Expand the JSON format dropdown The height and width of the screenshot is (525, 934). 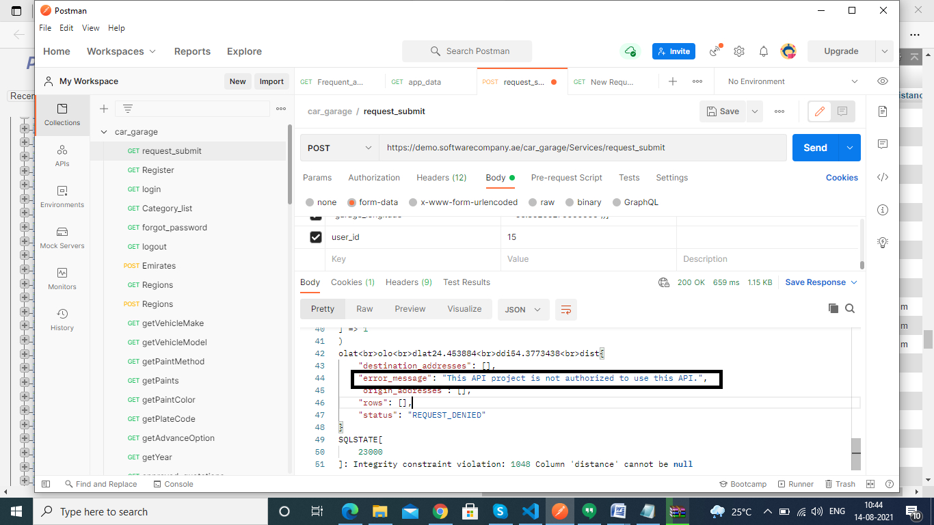[x=522, y=310]
